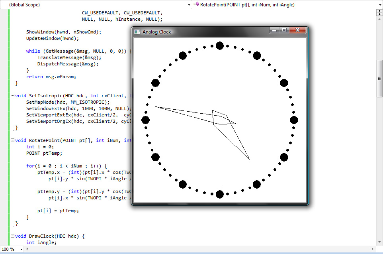The width and height of the screenshot is (383, 254).
Task: Click the 'SetMapMode(hdc, MM_ISOTROPIC);' line
Action: coord(68,102)
